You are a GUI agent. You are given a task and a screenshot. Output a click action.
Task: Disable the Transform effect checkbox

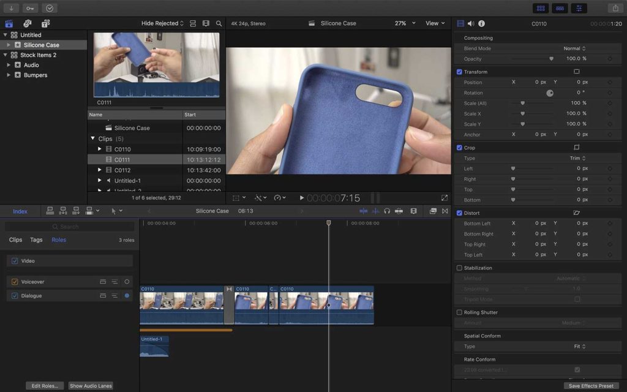click(459, 72)
